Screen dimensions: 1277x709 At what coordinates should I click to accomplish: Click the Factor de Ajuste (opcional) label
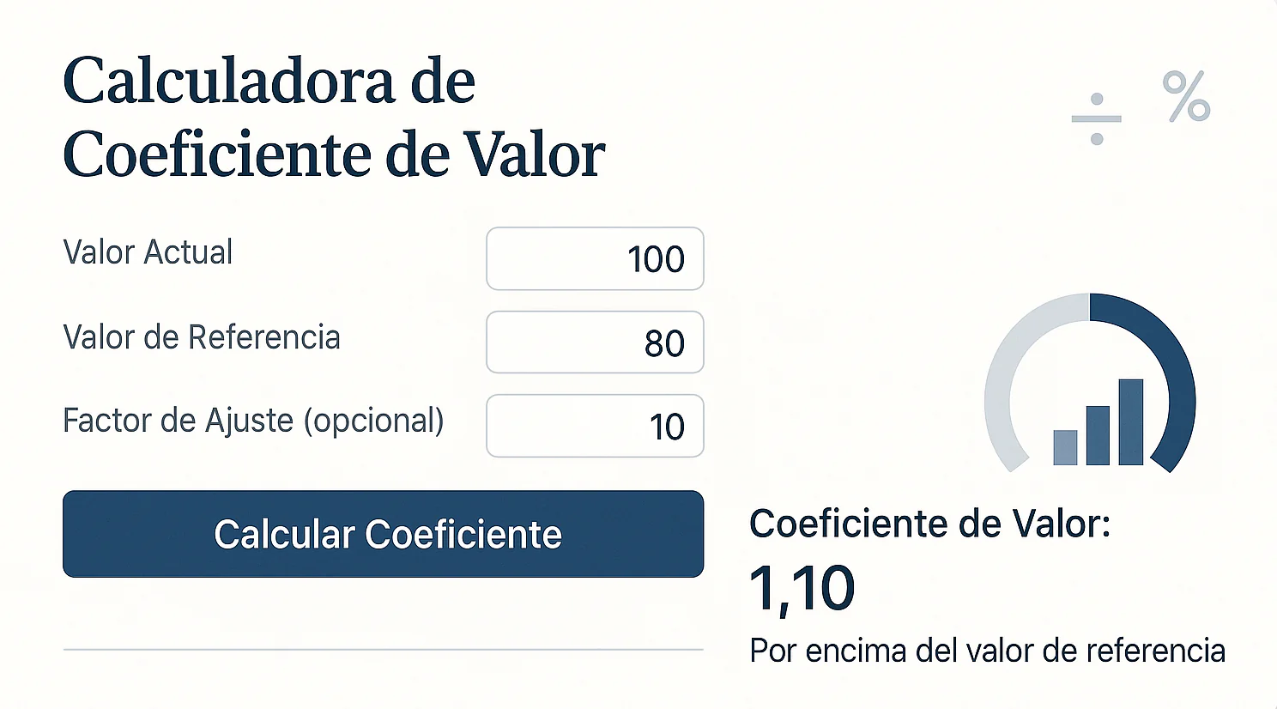click(x=253, y=421)
